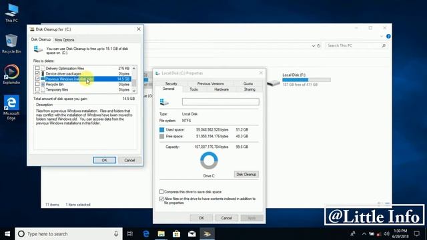Select Delivery Optimization Files row text
Screen dimensions: 427x240
[65, 68]
